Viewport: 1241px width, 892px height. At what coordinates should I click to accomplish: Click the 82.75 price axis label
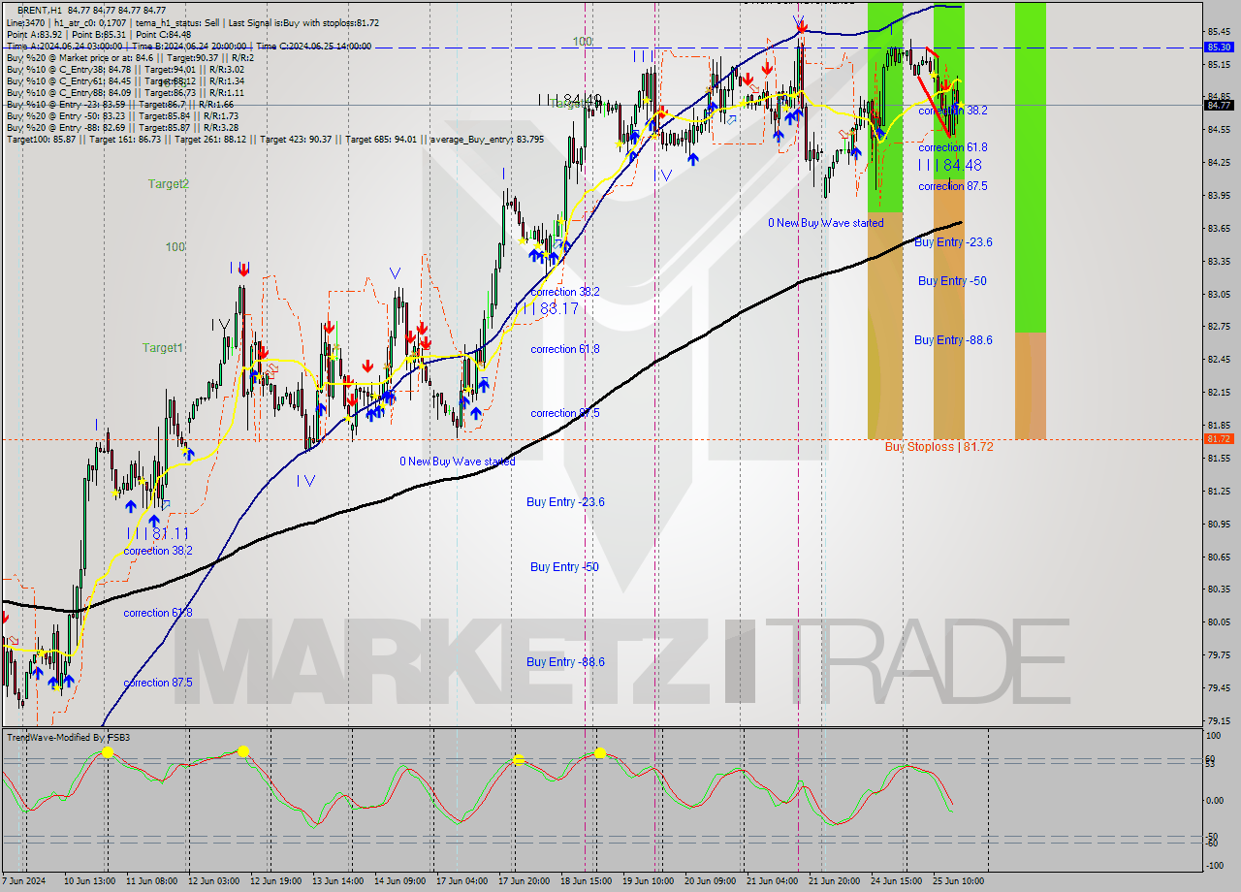coord(1220,327)
